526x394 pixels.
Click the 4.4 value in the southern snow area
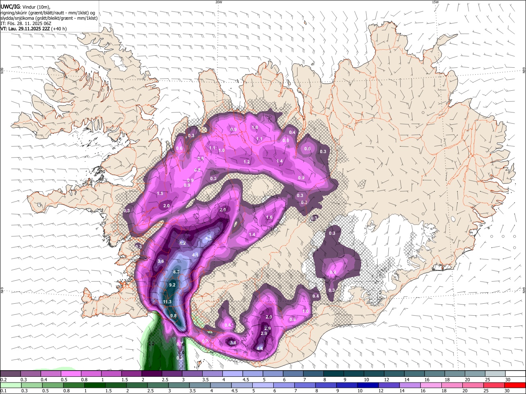pos(260,348)
